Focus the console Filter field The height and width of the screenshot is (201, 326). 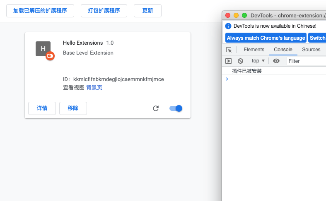point(306,61)
